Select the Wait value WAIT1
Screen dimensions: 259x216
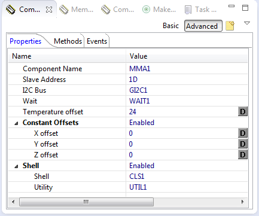139,101
